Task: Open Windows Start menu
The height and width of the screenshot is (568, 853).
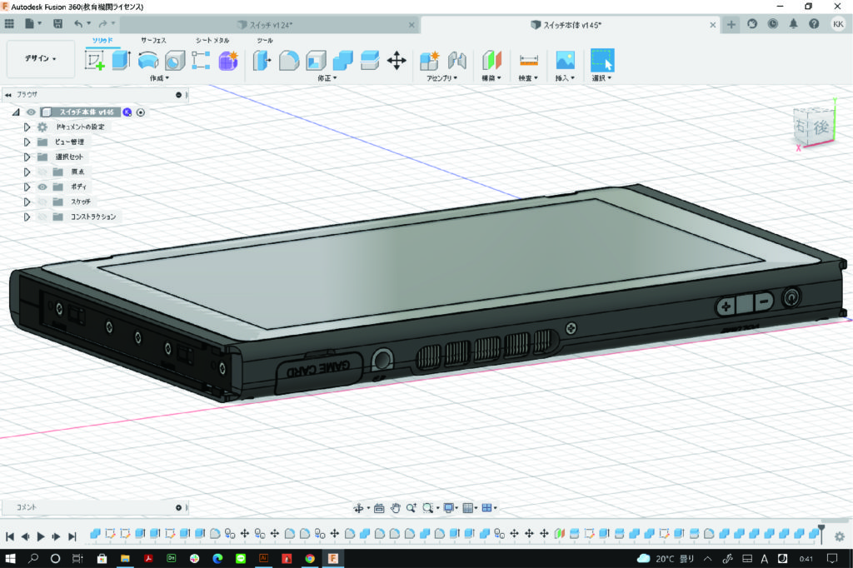Action: (12, 558)
